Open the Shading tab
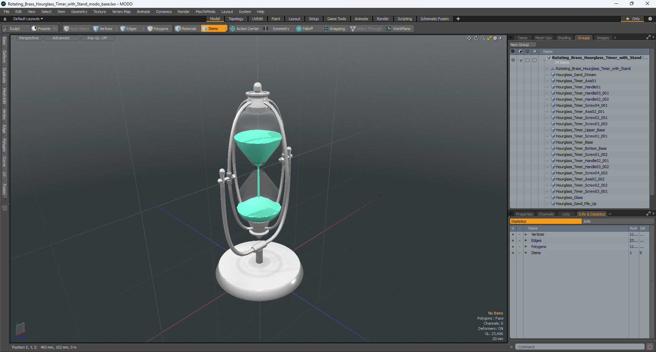The width and height of the screenshot is (656, 352). [x=564, y=38]
